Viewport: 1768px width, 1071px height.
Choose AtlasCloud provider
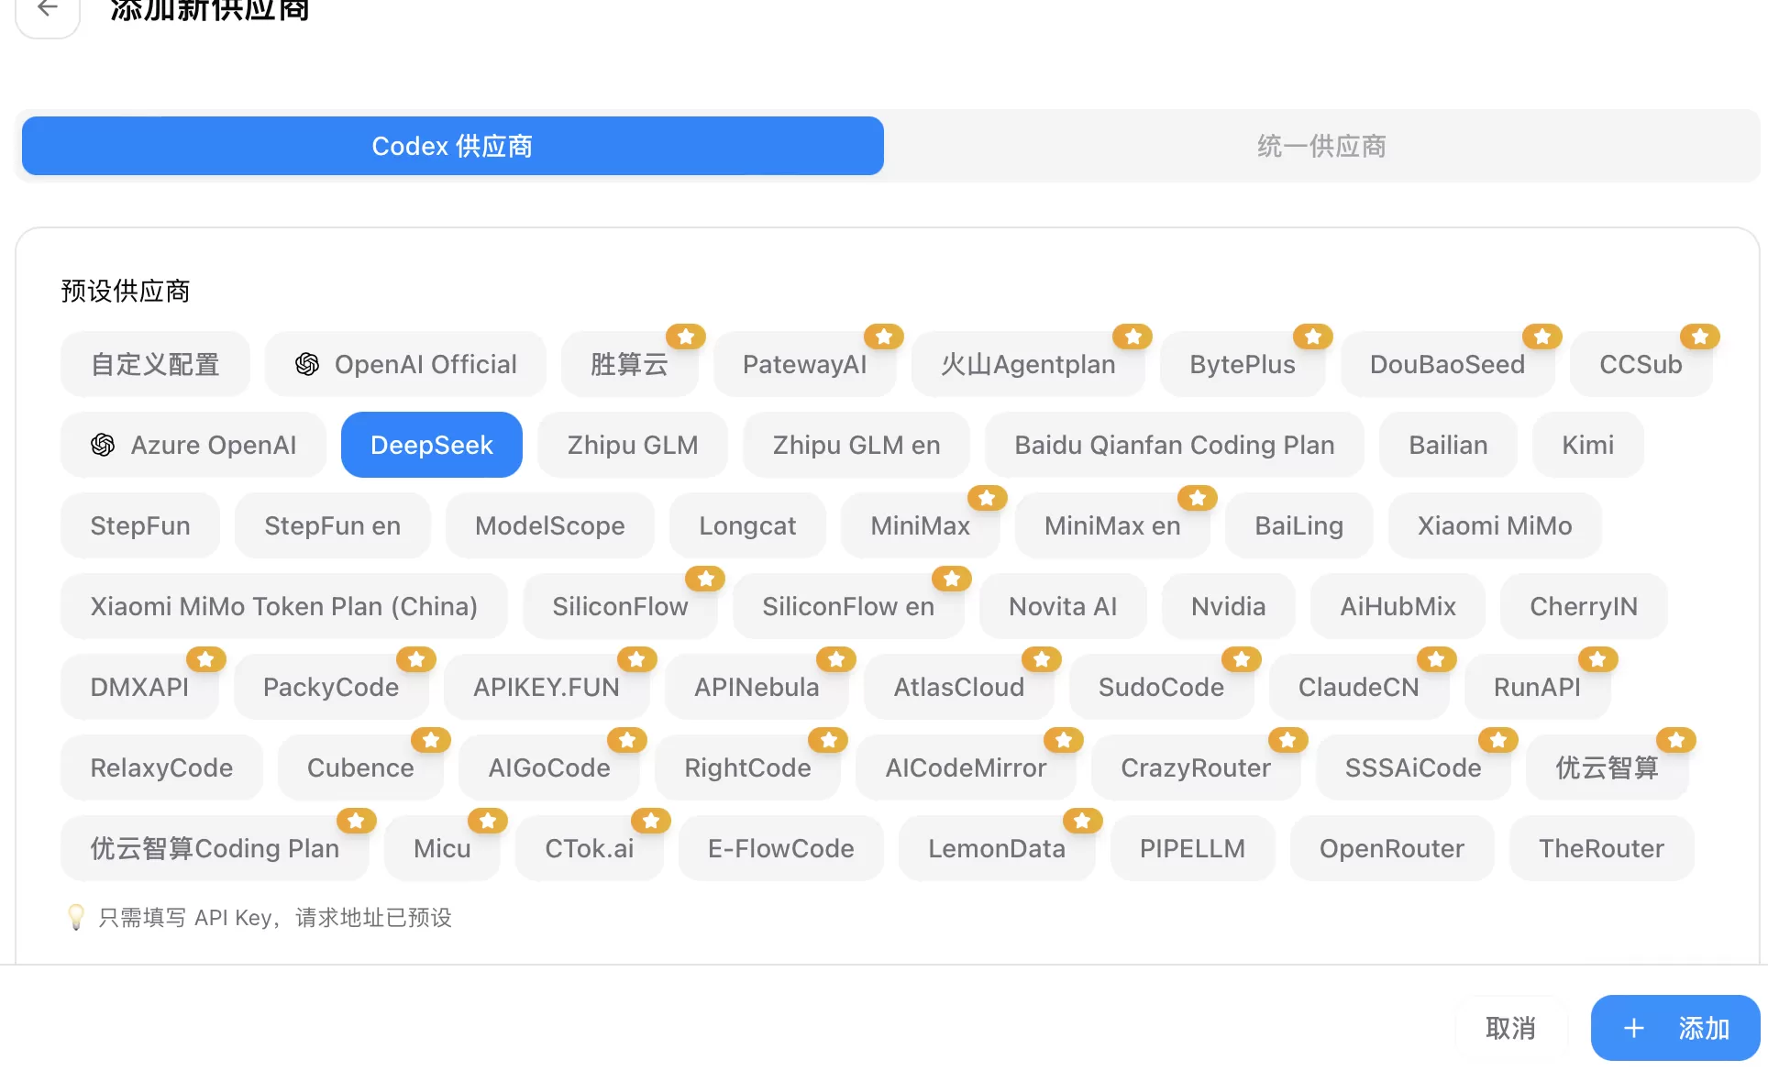click(959, 687)
